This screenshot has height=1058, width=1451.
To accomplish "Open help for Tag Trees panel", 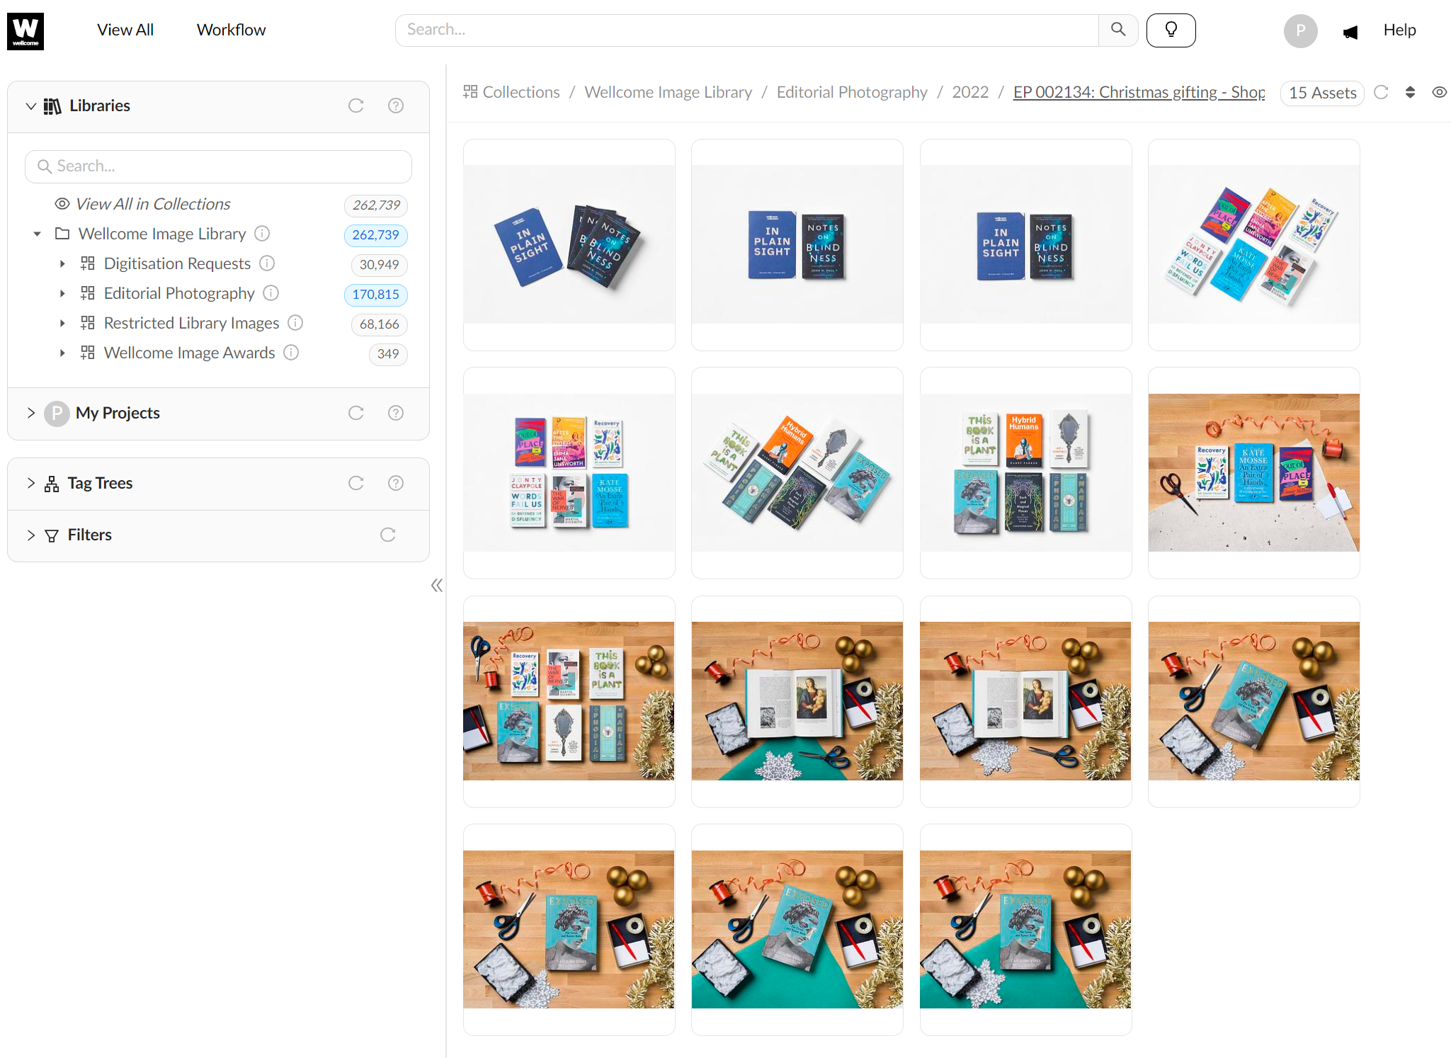I will click(395, 483).
